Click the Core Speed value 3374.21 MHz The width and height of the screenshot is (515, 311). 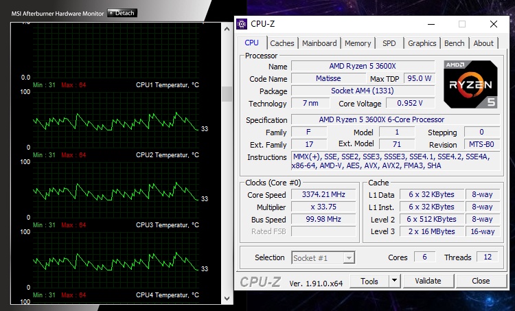[x=323, y=194]
